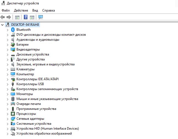Click the Устройства HID icon
This screenshot has width=178, height=139.
click(13, 129)
